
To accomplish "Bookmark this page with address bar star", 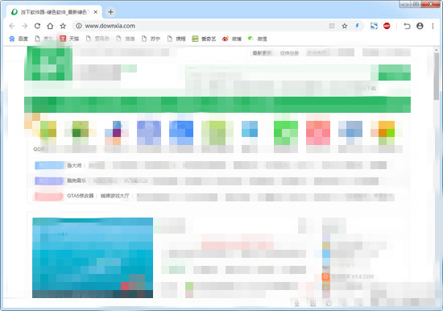I will [345, 26].
